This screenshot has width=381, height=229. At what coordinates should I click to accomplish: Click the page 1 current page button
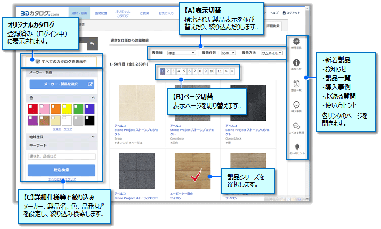[163, 71]
